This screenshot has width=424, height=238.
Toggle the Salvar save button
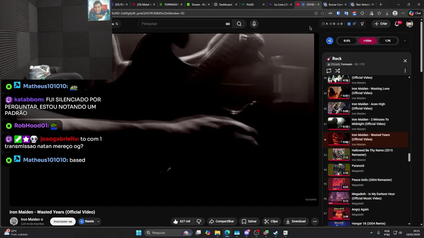tap(249, 221)
